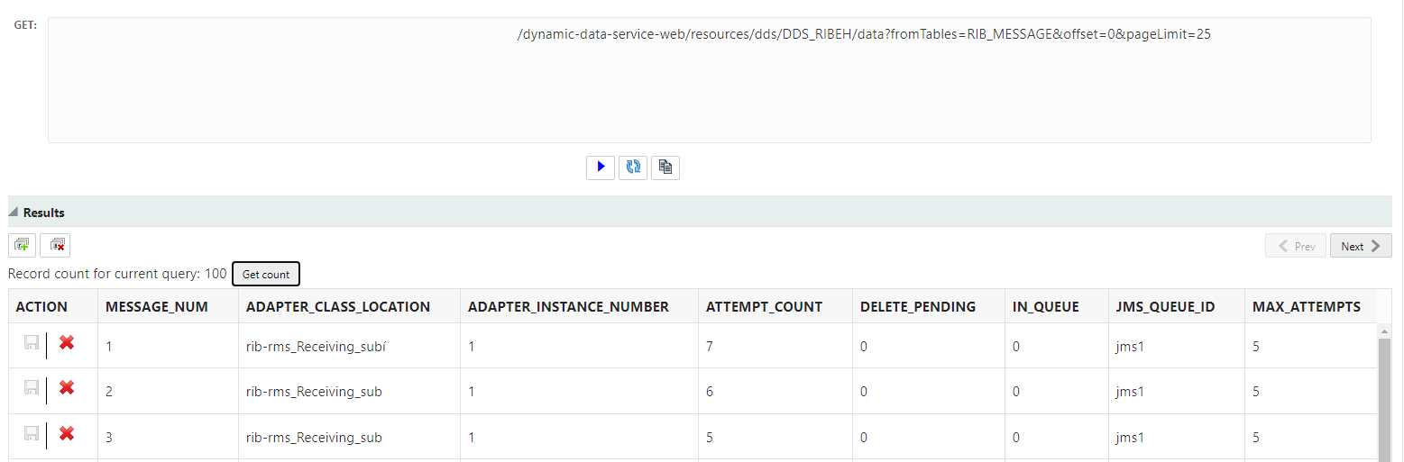1404x462 pixels.
Task: Click attempt count value 6
Action: 710,392
